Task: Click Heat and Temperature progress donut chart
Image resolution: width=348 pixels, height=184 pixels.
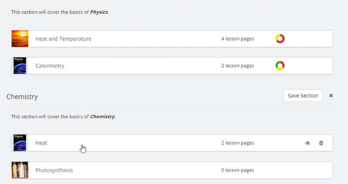Action: click(280, 39)
